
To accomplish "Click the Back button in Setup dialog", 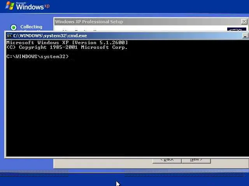I will [x=167, y=160].
